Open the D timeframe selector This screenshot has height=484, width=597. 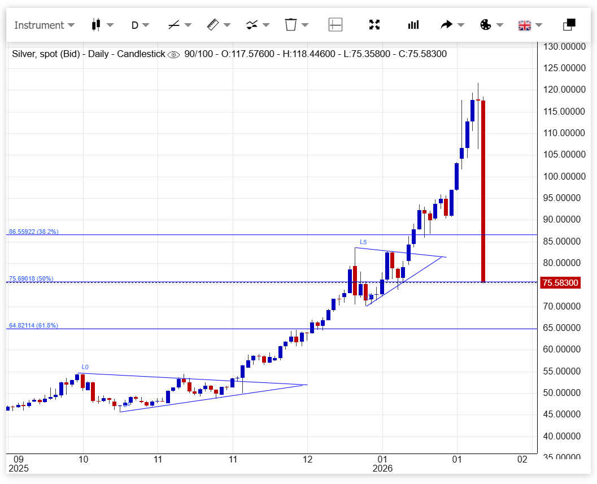click(140, 25)
